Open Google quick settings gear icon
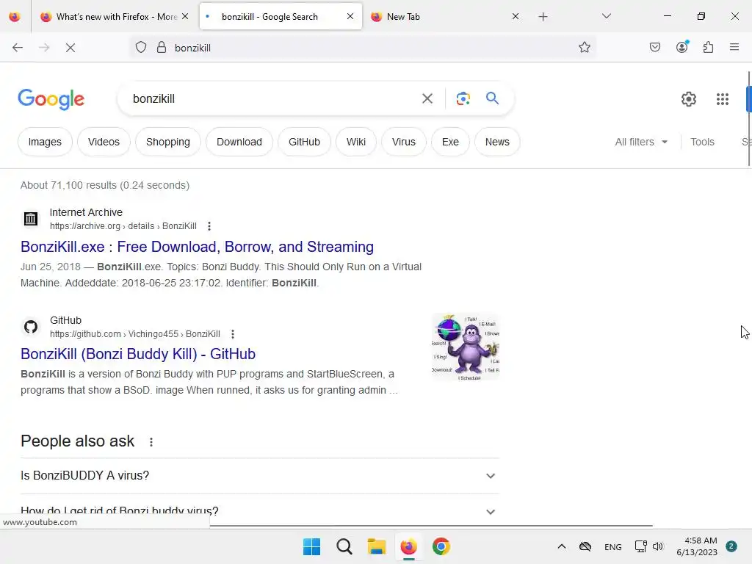Viewport: 752px width, 564px height. click(x=689, y=99)
